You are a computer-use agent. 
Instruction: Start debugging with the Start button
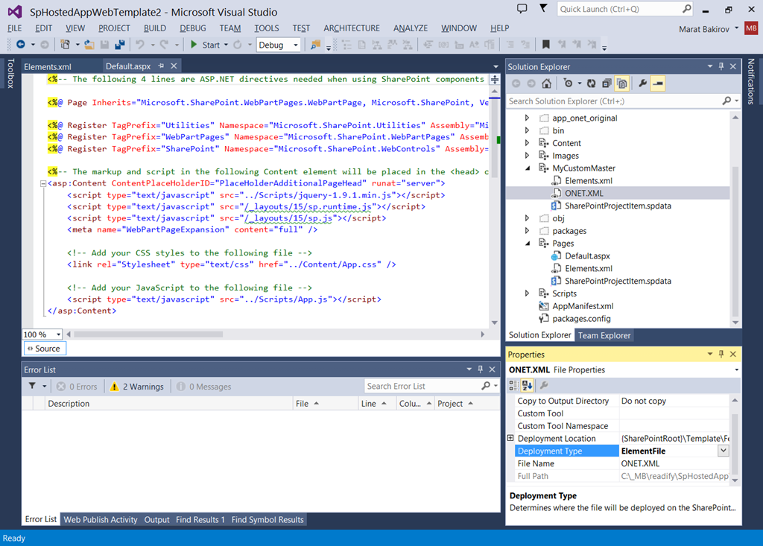pos(206,45)
